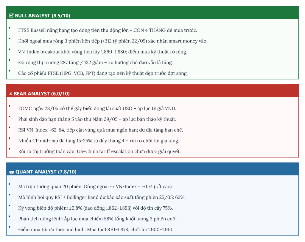Click the checkmark icon beside BULL ANALYST
The height and width of the screenshot is (242, 305).
[x=12, y=15]
